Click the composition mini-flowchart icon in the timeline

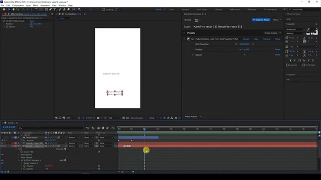(87, 128)
